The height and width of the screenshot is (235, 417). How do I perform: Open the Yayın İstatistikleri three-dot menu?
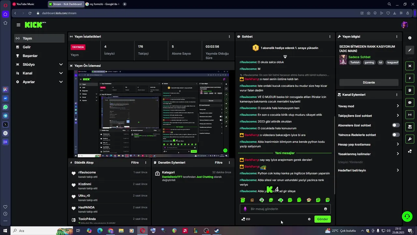[x=229, y=37]
